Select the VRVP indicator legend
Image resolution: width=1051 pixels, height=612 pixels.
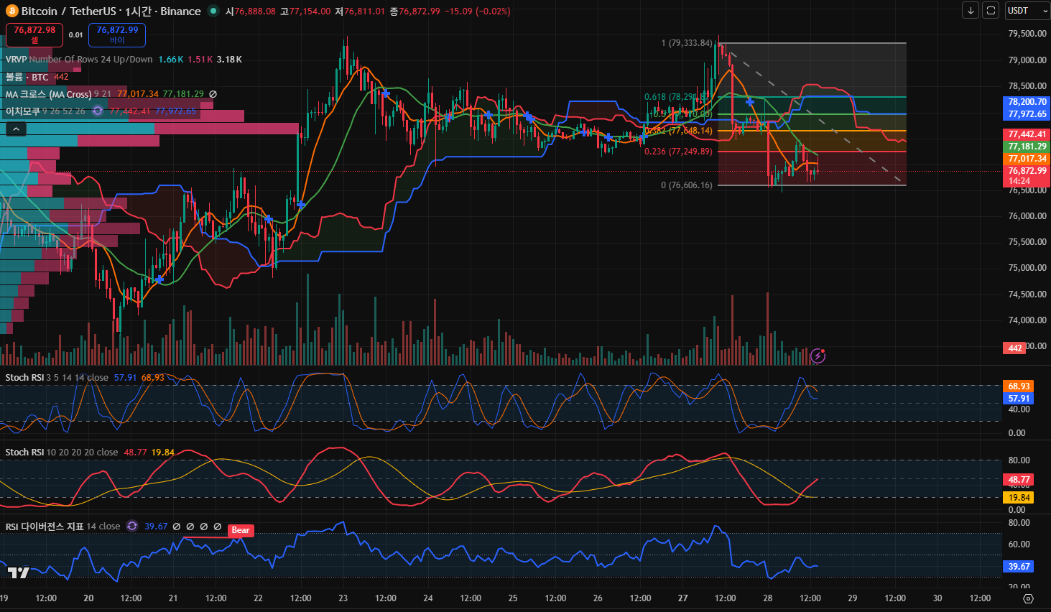pos(79,60)
